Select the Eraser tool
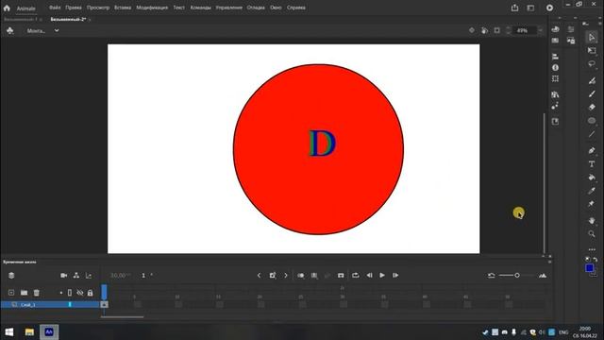This screenshot has height=340, width=604. 592,107
